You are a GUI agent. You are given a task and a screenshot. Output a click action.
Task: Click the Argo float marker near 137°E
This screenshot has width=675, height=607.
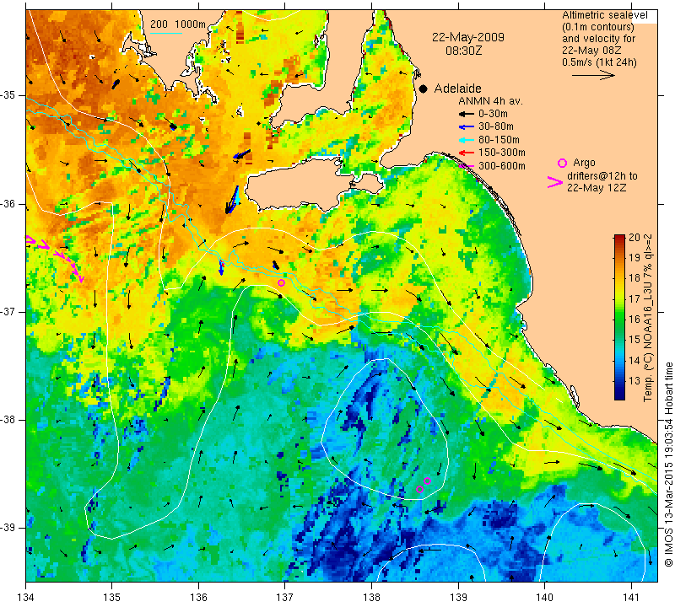pos(281,282)
